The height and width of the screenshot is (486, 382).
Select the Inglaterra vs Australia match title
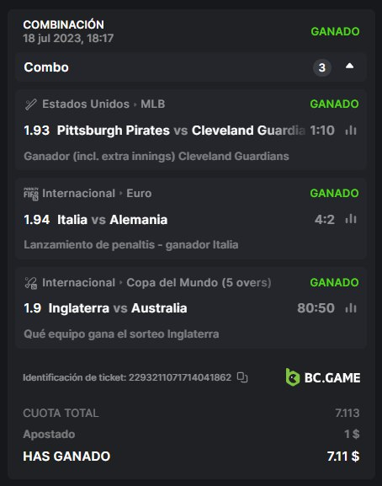click(118, 308)
